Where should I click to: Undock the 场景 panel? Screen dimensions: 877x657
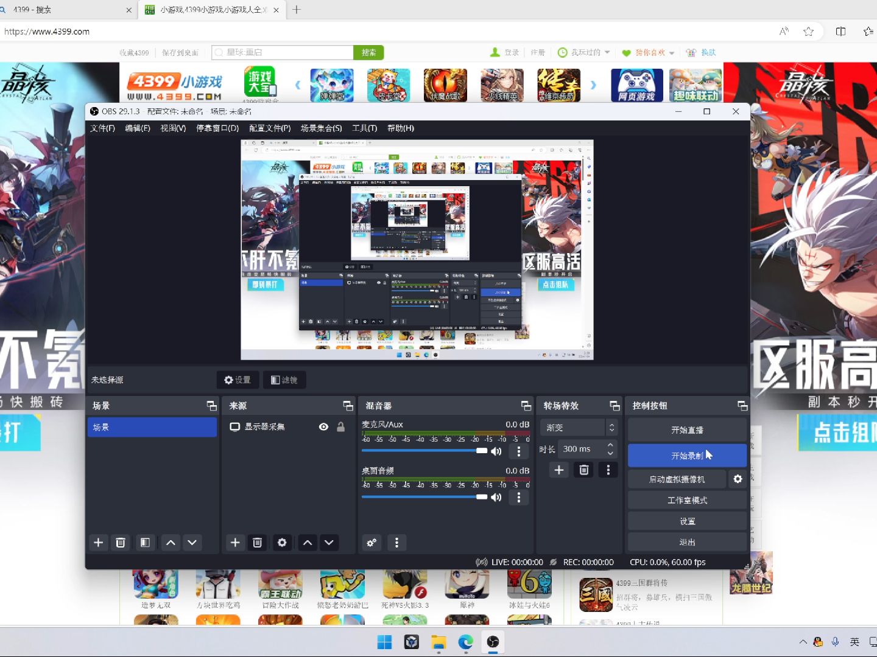pos(211,406)
